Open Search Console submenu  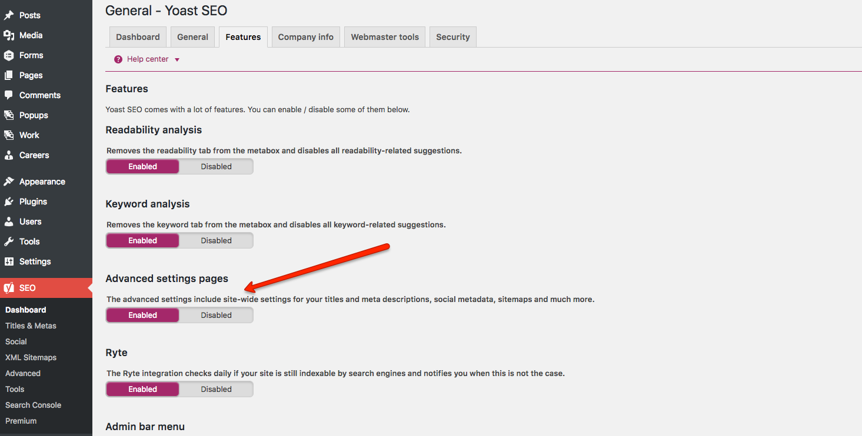33,405
